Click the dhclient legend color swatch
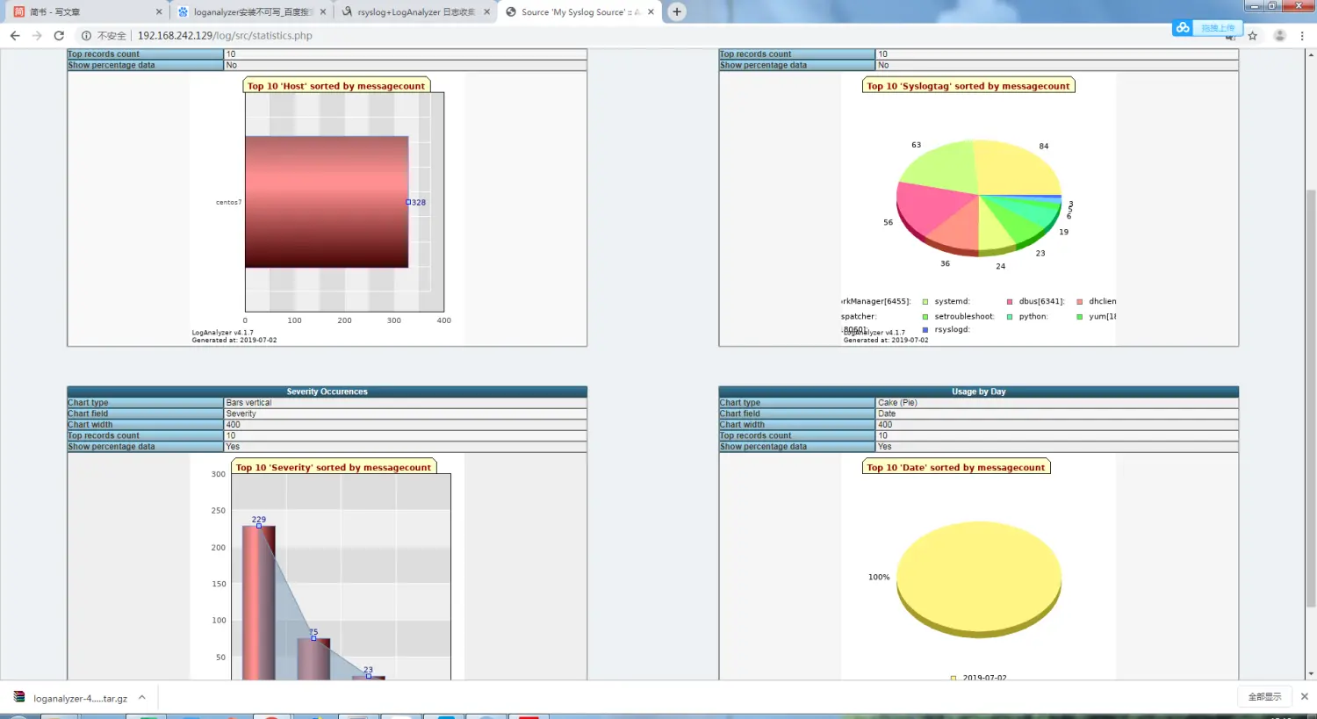This screenshot has width=1317, height=719. click(1080, 302)
